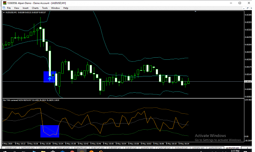255x152 pixels.
Task: Open the Charts menu
Action: (x=35, y=8)
